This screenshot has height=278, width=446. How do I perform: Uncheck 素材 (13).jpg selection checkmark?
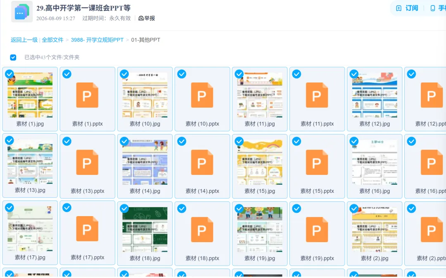point(9,141)
